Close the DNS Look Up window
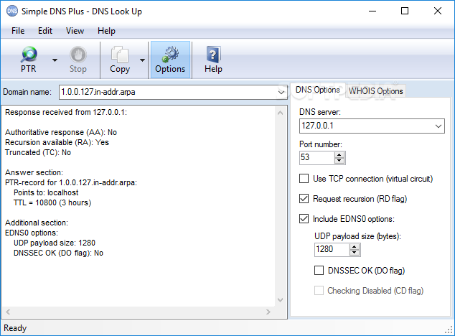Viewport: 455px width, 336px height. pyautogui.click(x=438, y=11)
